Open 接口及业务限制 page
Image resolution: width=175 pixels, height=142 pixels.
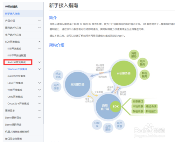[x=14, y=139]
